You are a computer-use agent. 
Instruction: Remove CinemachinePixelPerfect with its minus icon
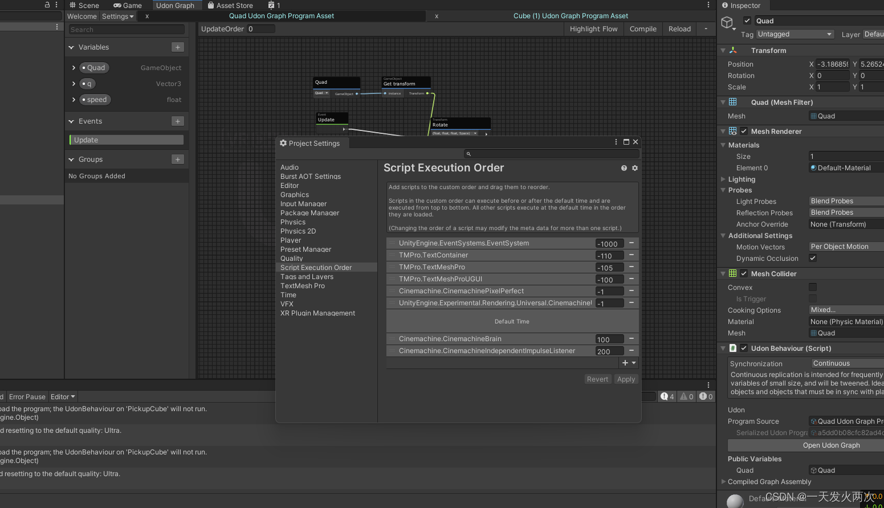pos(632,290)
